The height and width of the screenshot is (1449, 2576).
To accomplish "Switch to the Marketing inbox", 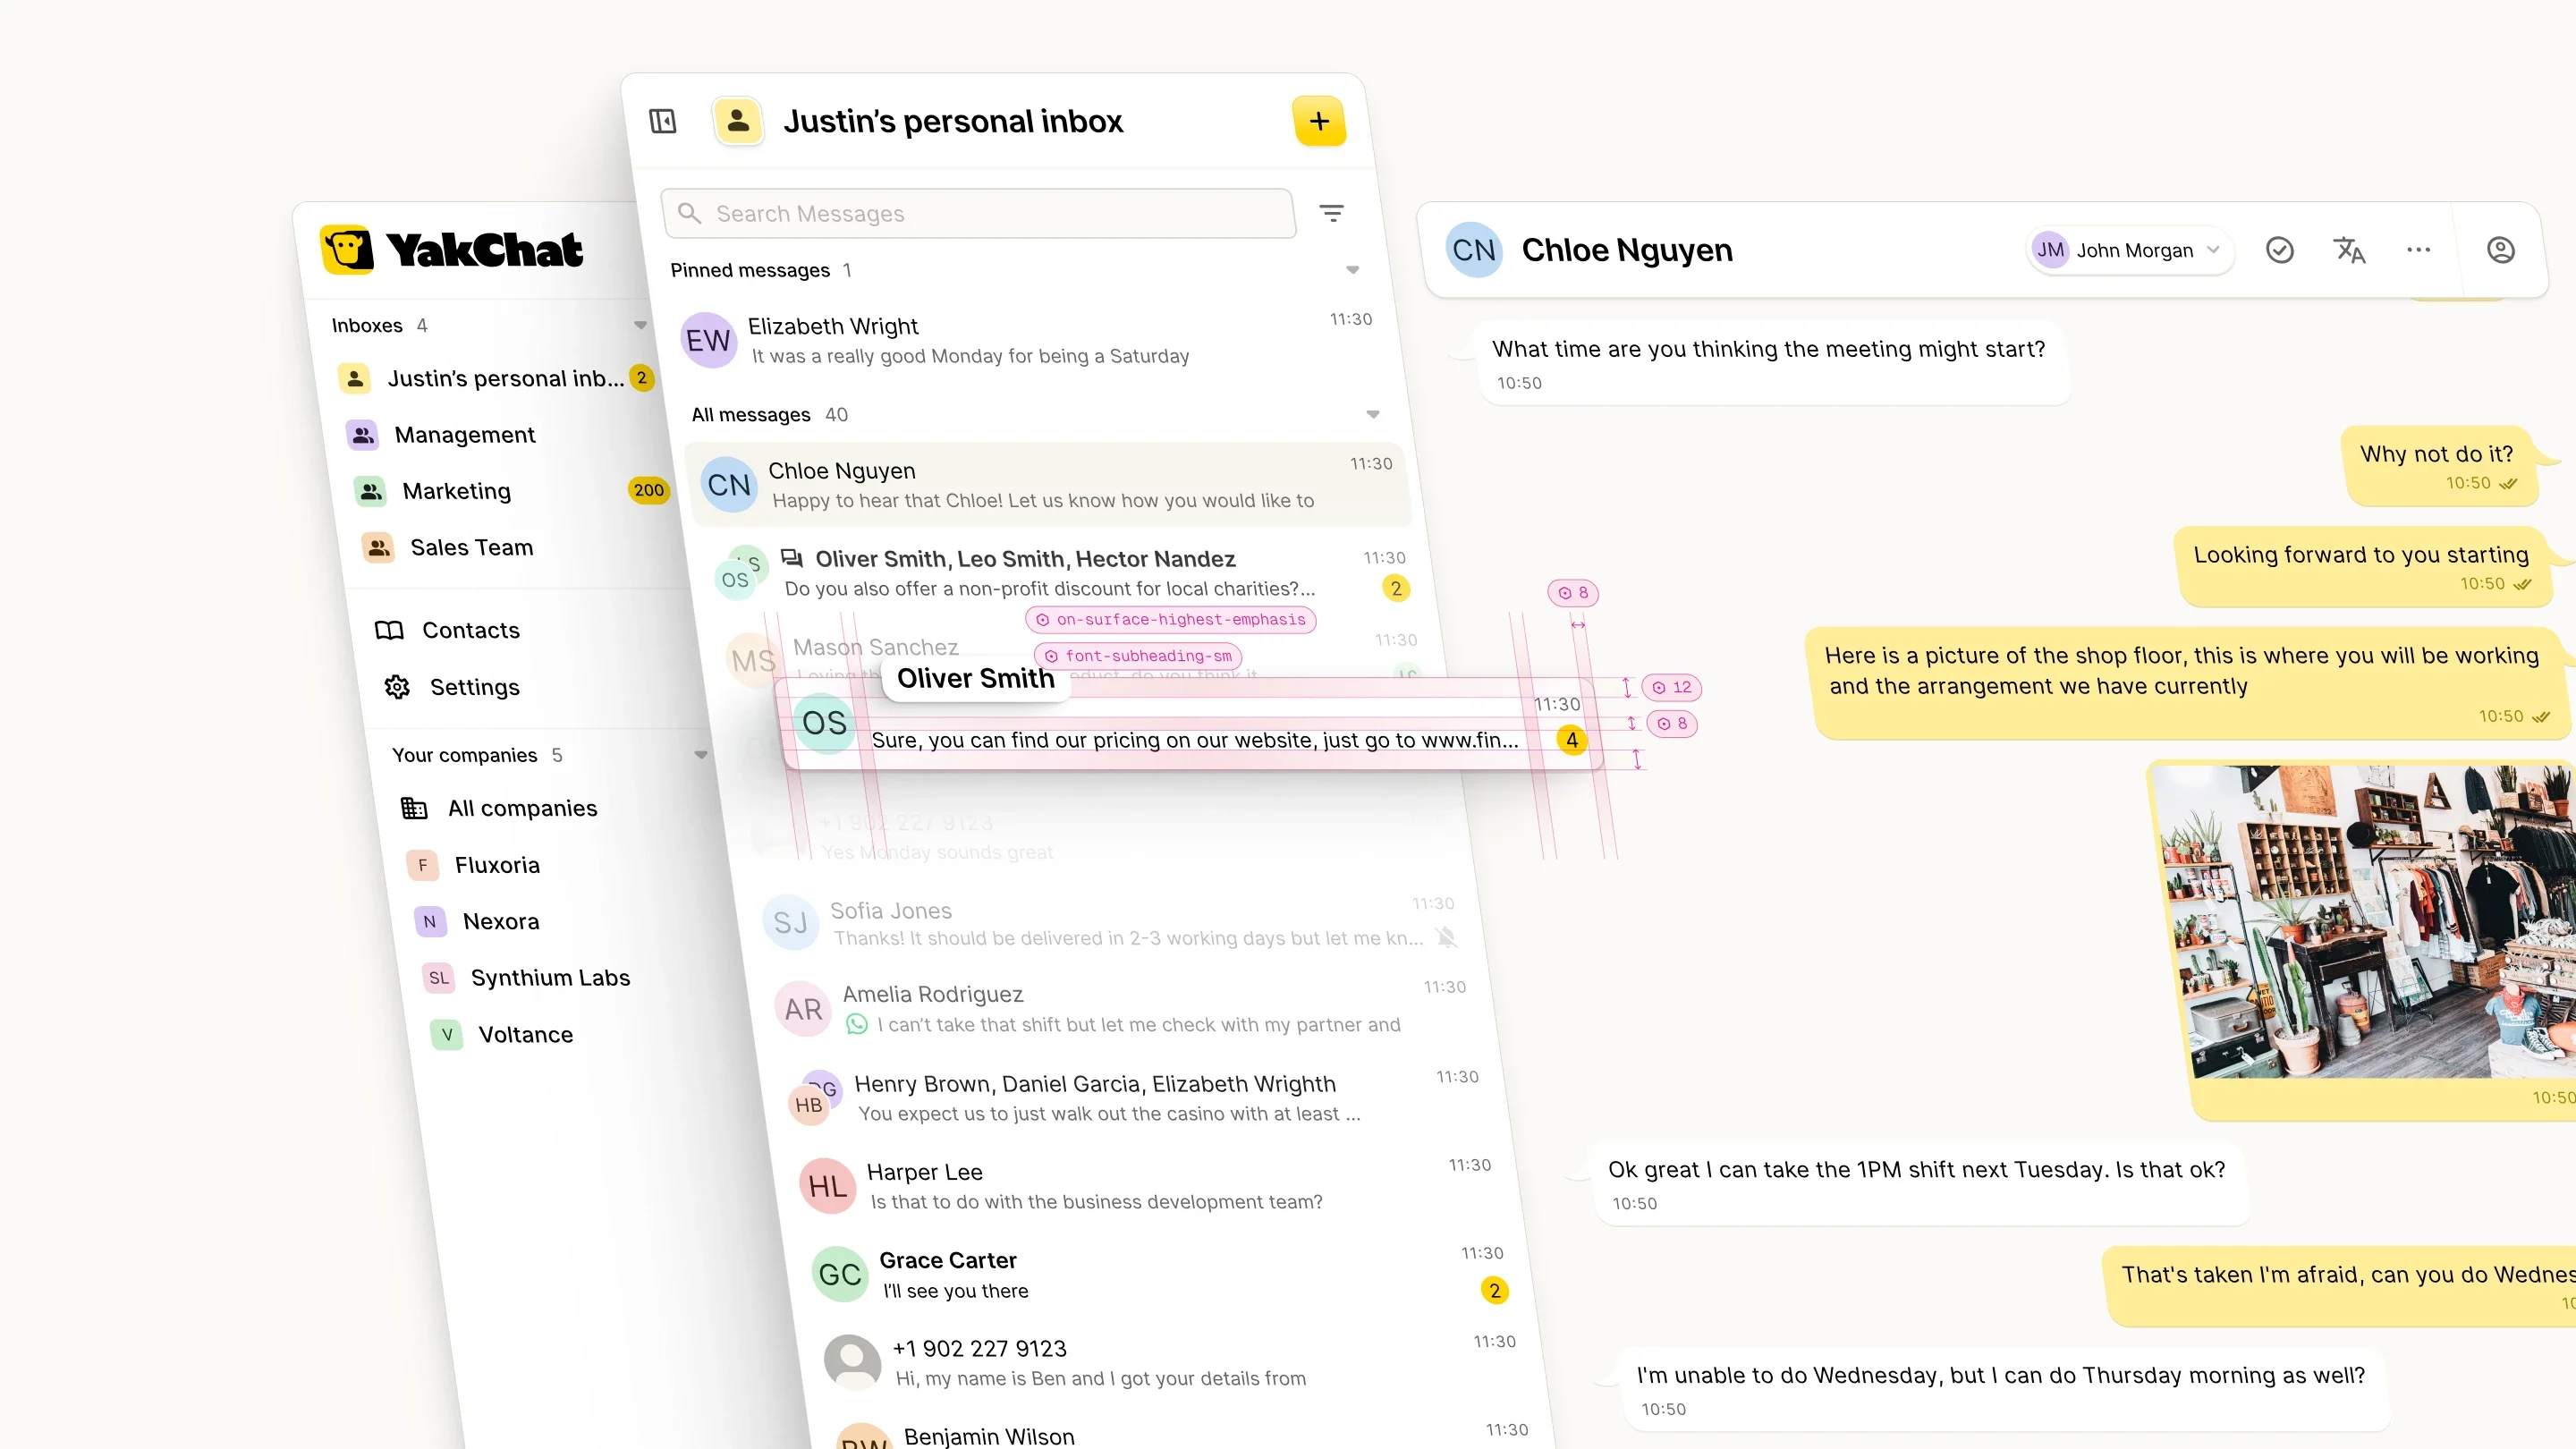I will (456, 491).
